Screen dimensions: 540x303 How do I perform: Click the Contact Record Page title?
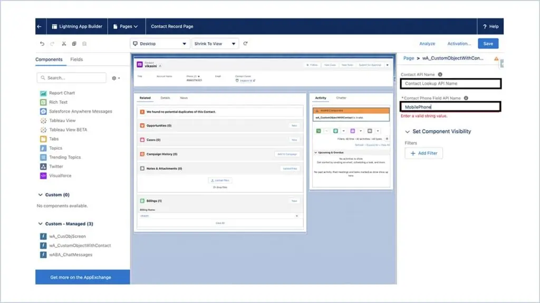[x=172, y=26]
